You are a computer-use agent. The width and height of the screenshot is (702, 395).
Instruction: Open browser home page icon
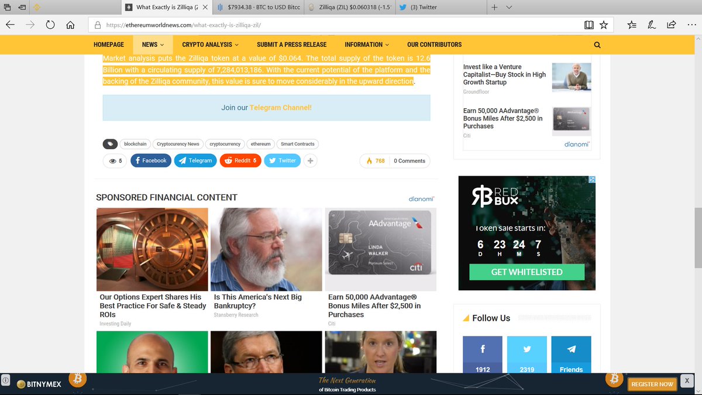pyautogui.click(x=70, y=25)
